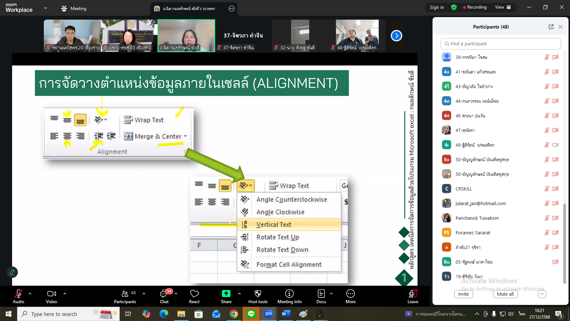Switch to the Meeting tab
The height and width of the screenshot is (321, 570).
coord(74,9)
